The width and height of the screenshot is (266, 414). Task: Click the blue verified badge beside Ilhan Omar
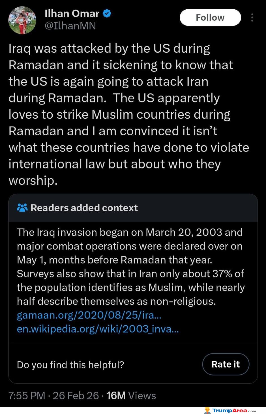(x=107, y=13)
